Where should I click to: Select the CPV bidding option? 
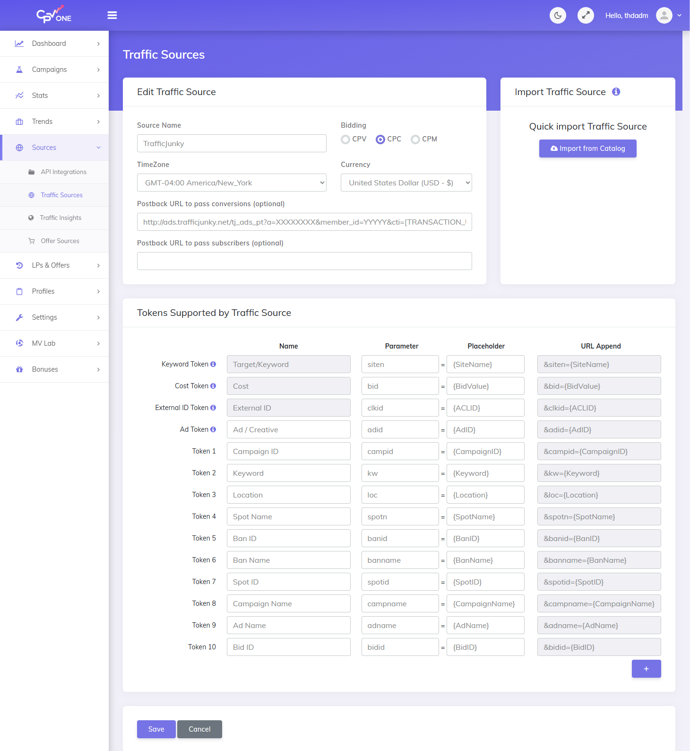[x=345, y=140]
